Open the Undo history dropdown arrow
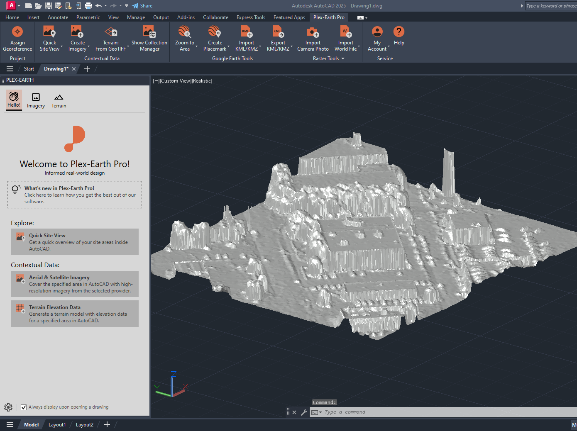Screen dimensions: 577x431 click(105, 6)
